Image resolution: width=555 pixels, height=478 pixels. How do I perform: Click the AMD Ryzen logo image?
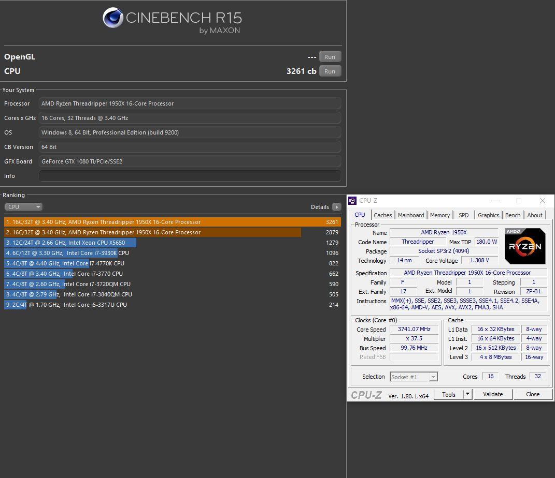[525, 246]
